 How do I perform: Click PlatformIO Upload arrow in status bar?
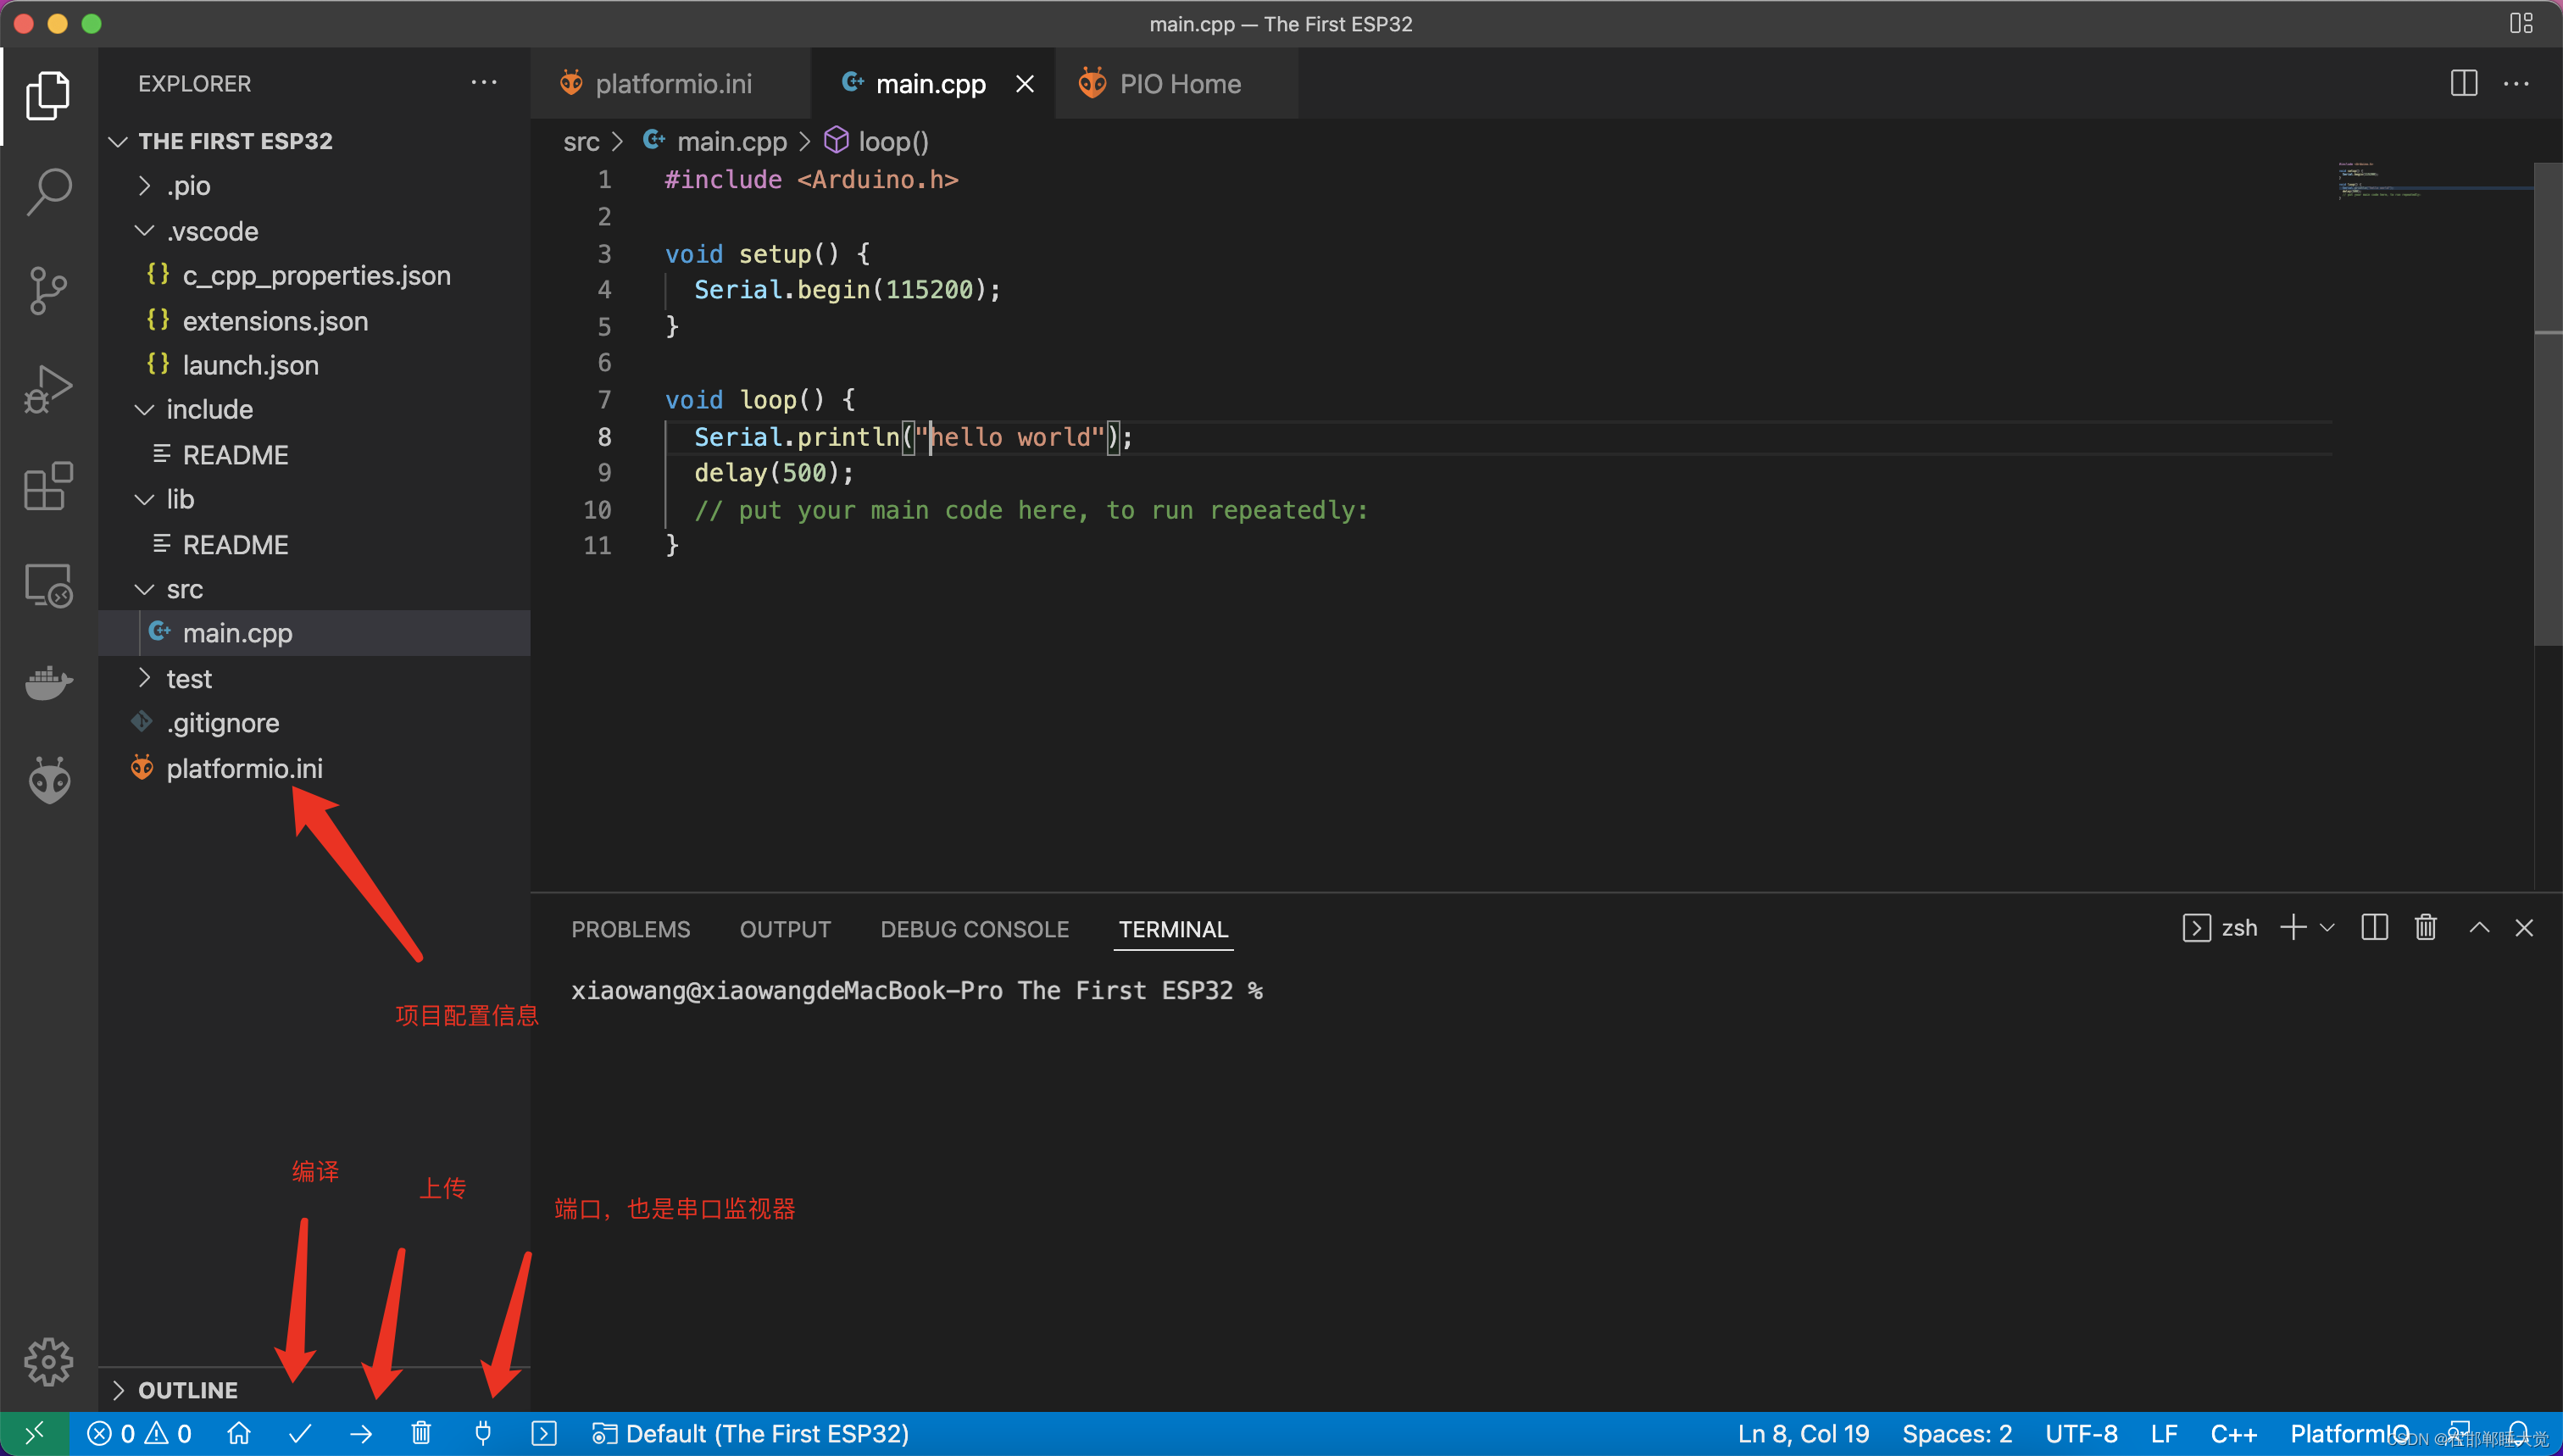point(361,1434)
